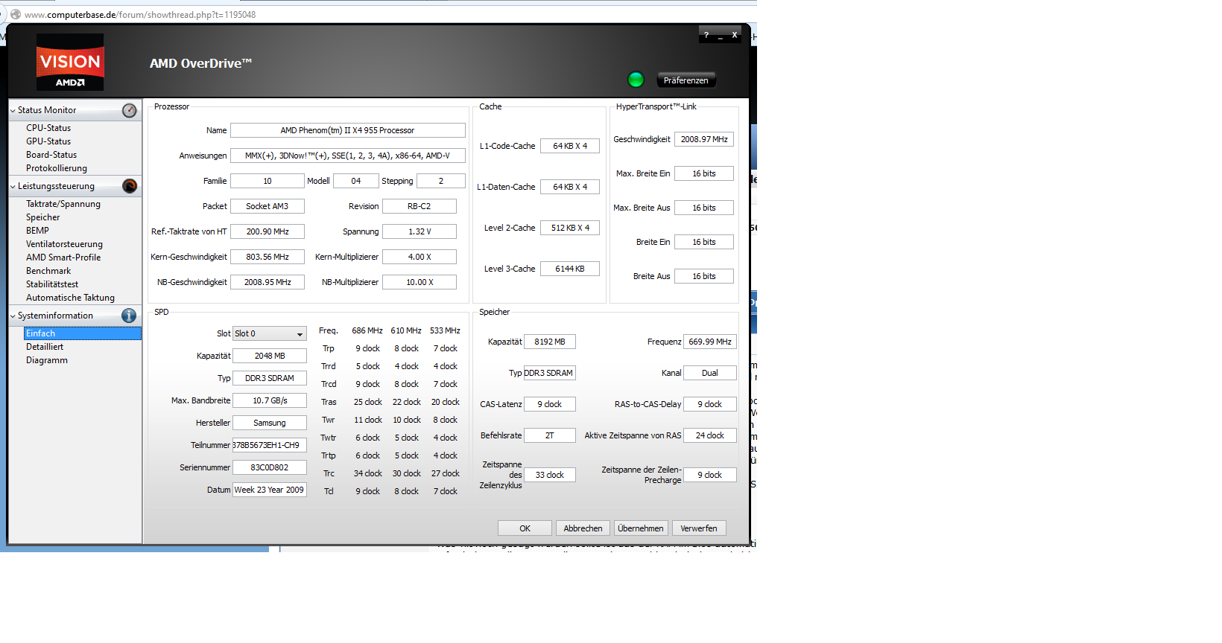This screenshot has width=1222, height=643.
Task: Click the processor Name field
Action: coord(348,130)
